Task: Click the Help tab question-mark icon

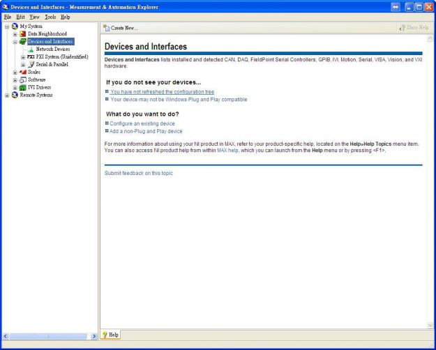Action: click(x=105, y=335)
